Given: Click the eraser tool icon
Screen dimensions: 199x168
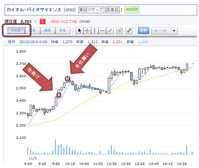Looking at the screenshot, I should tap(120, 30).
